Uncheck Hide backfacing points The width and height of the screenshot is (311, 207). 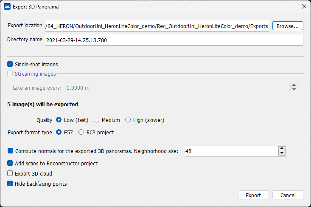click(x=10, y=184)
